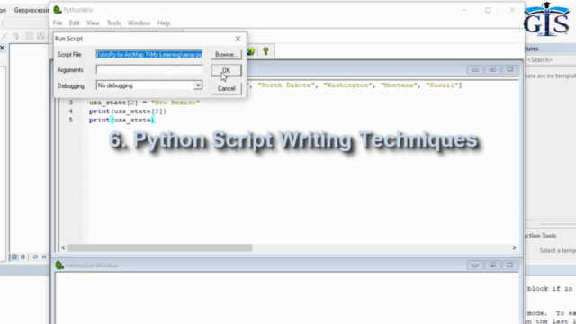Maximize the Interactive Window pane
The width and height of the screenshot is (576, 324).
pyautogui.click(x=492, y=265)
